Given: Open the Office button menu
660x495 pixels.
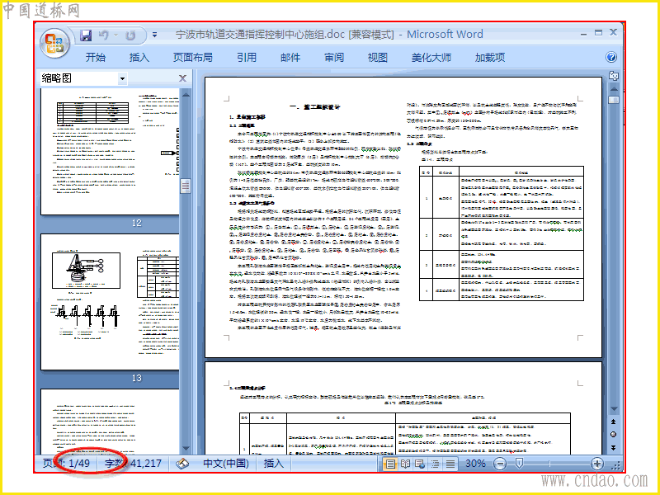Looking at the screenshot, I should [x=54, y=44].
